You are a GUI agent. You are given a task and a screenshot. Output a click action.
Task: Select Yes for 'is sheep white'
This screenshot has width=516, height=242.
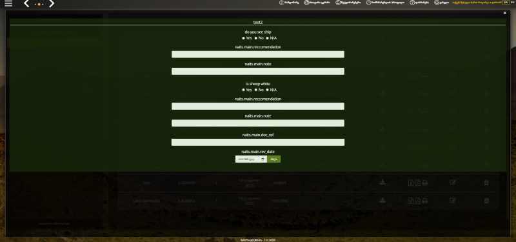pyautogui.click(x=244, y=90)
